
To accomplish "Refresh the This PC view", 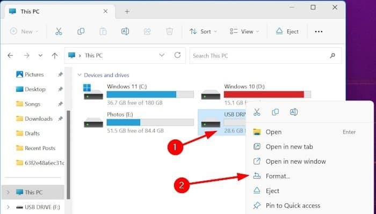I will (x=177, y=55).
